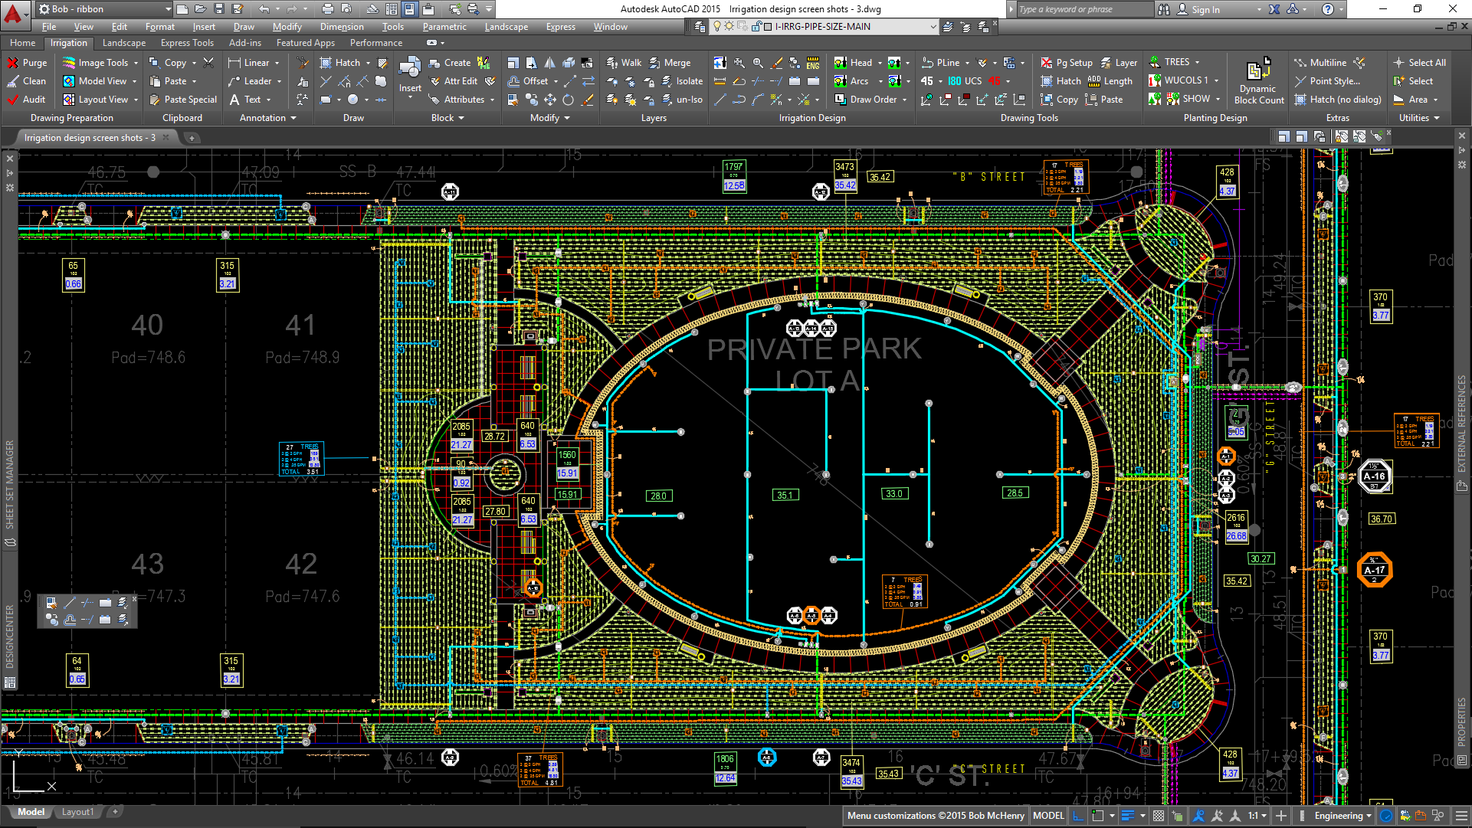Expand the Block panel dropdown
The height and width of the screenshot is (828, 1472).
tap(461, 119)
